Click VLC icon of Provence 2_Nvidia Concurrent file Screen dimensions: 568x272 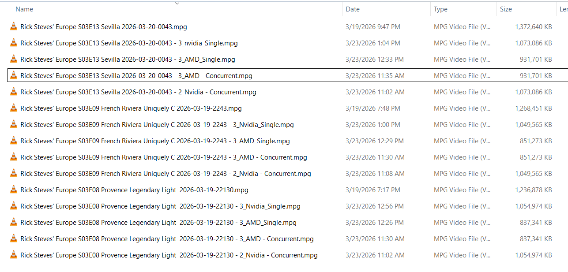click(x=14, y=255)
